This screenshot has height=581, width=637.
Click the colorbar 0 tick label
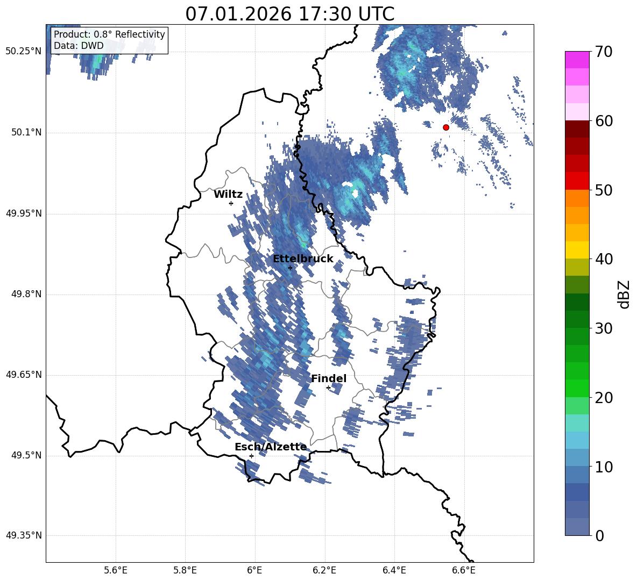pyautogui.click(x=600, y=535)
